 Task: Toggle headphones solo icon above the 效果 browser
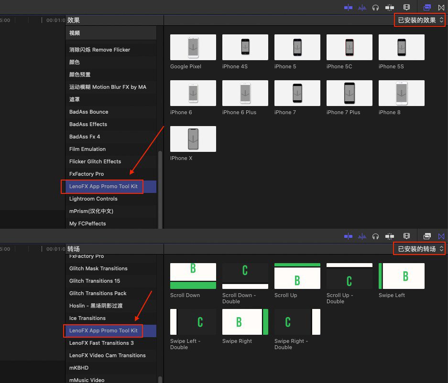pos(375,8)
